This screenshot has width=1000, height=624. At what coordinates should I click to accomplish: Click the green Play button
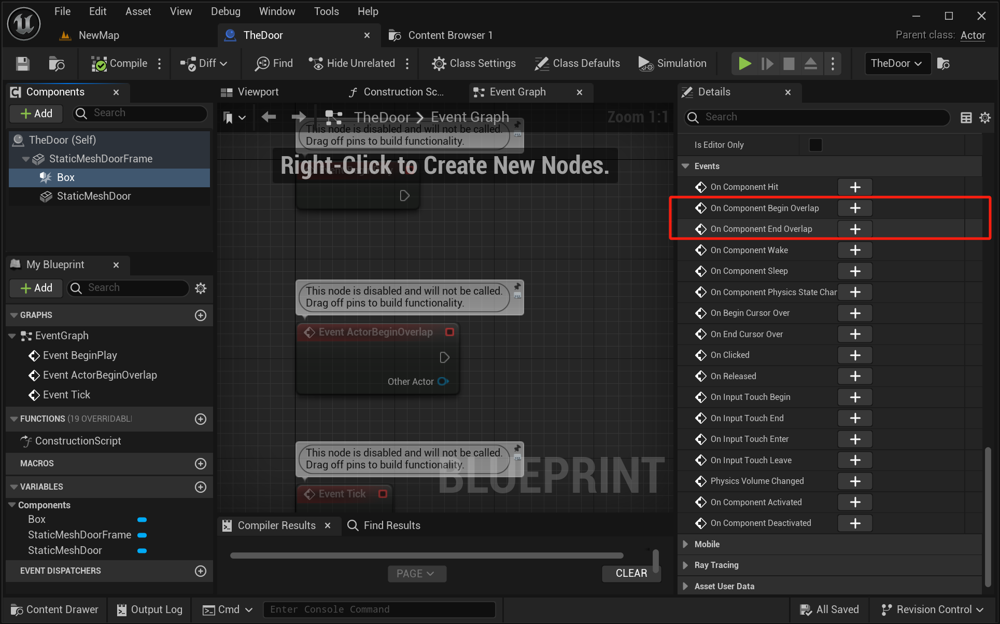[x=745, y=64]
